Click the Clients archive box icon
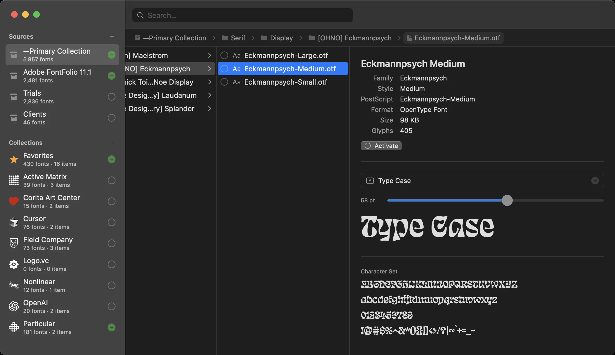 click(x=14, y=118)
